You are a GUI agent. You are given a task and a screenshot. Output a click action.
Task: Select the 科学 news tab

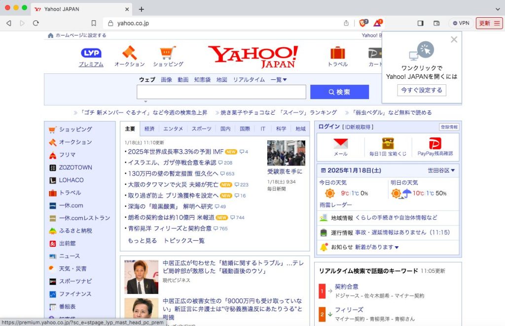(281, 129)
